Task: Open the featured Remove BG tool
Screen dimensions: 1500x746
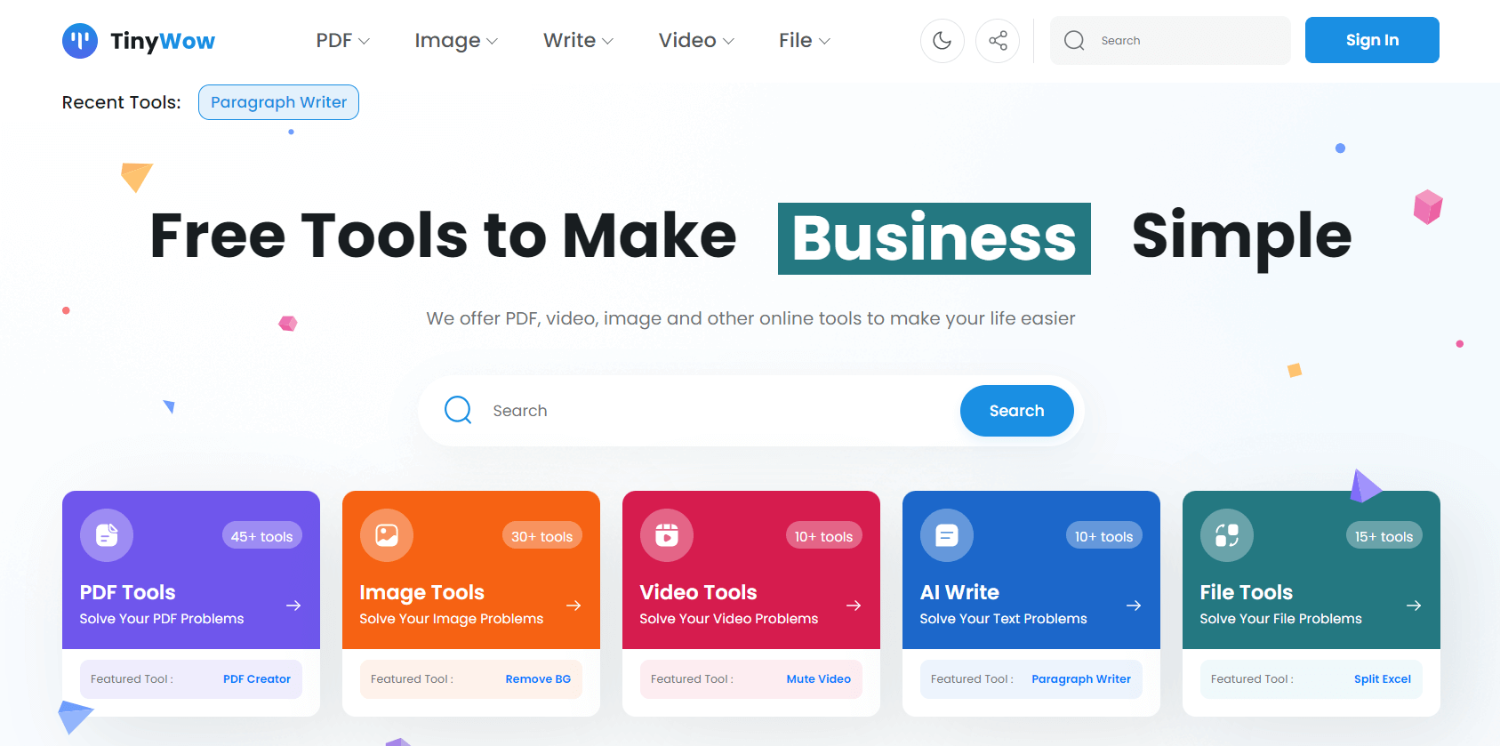Action: [538, 679]
